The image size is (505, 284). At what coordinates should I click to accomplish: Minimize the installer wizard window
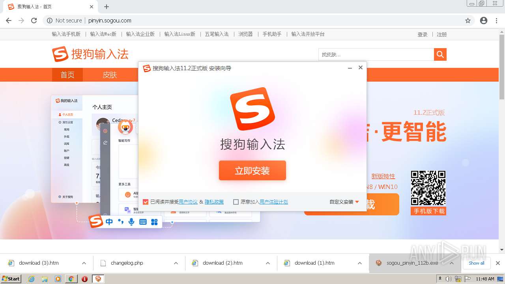click(350, 68)
